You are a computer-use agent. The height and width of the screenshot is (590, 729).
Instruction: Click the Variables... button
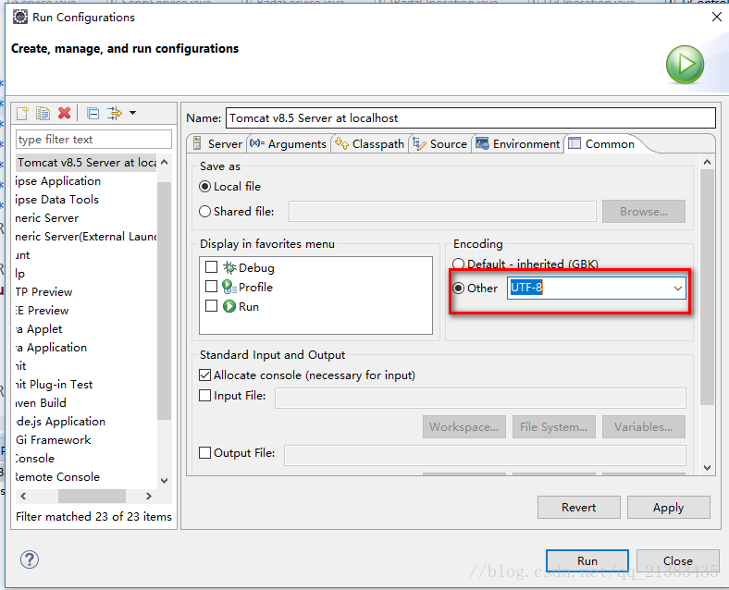644,427
